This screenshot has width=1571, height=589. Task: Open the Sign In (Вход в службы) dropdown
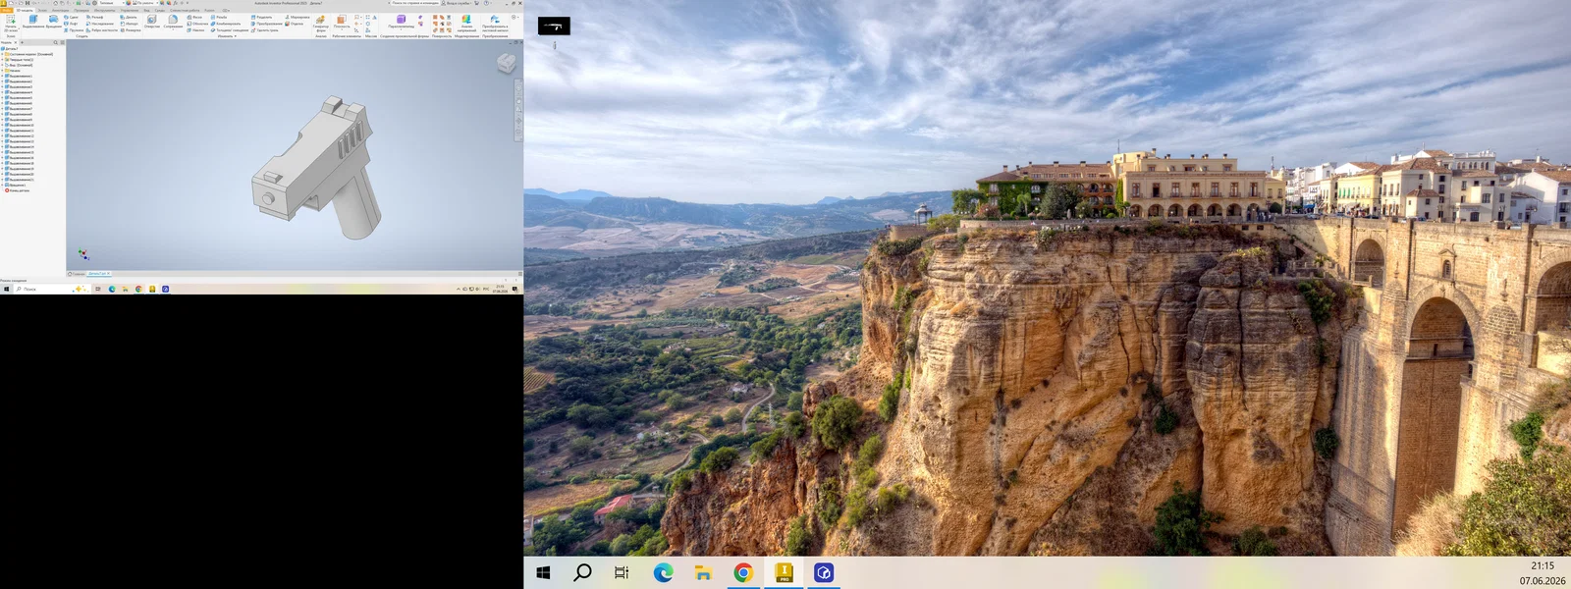point(459,3)
